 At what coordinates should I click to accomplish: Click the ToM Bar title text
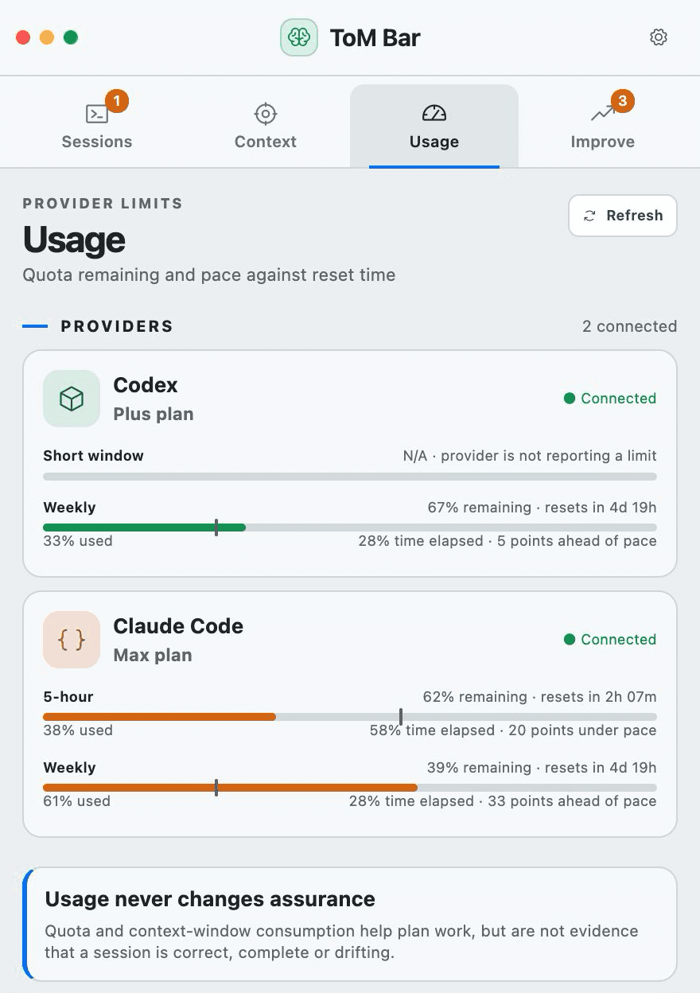point(375,37)
